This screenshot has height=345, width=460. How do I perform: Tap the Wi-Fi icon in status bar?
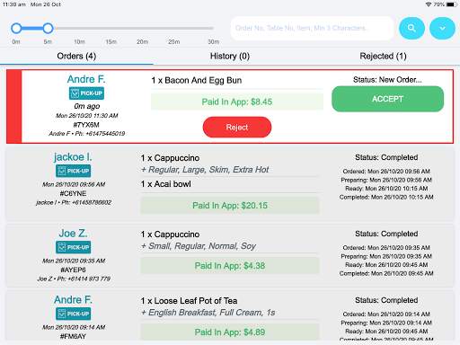coord(429,4)
